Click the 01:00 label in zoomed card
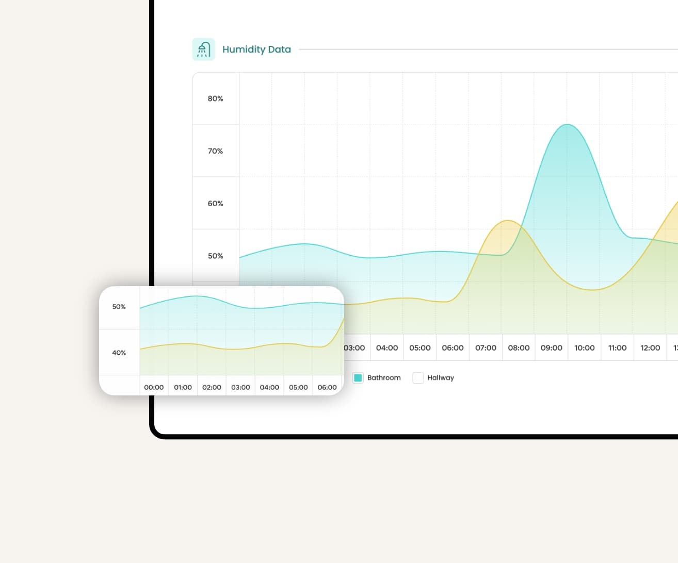The height and width of the screenshot is (563, 678). pos(183,387)
